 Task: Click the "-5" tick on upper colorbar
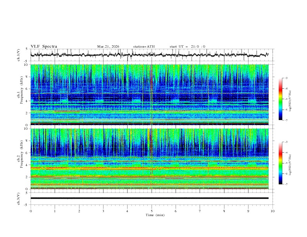tap(286, 99)
